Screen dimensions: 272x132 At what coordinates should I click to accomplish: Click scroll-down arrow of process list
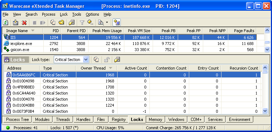point(267,50)
